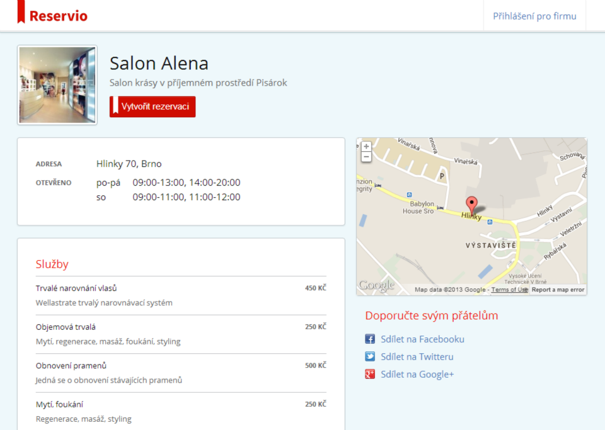Screen dimensions: 605x430
Task: Select the Mytí, foukání service
Action: point(60,404)
